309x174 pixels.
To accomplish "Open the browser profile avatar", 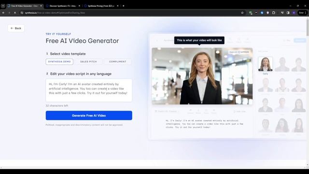I will [x=294, y=13].
